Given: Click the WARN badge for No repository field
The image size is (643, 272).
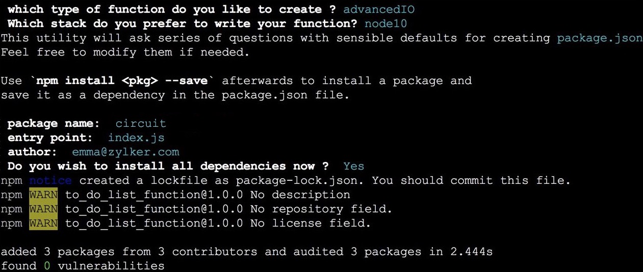Looking at the screenshot, I should (43, 209).
